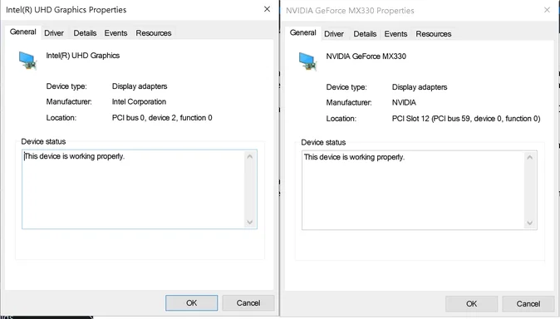Image resolution: width=560 pixels, height=319 pixels.
Task: Close the Intel UHD Graphics Properties window
Action: (x=267, y=9)
